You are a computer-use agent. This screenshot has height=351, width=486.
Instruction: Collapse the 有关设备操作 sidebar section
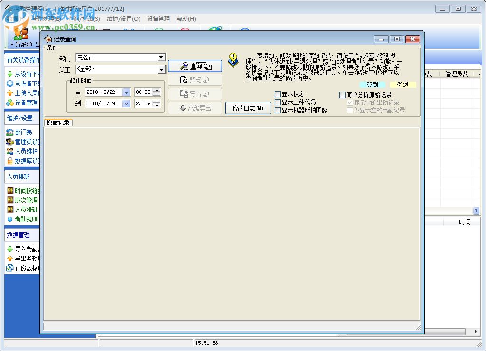pos(22,60)
